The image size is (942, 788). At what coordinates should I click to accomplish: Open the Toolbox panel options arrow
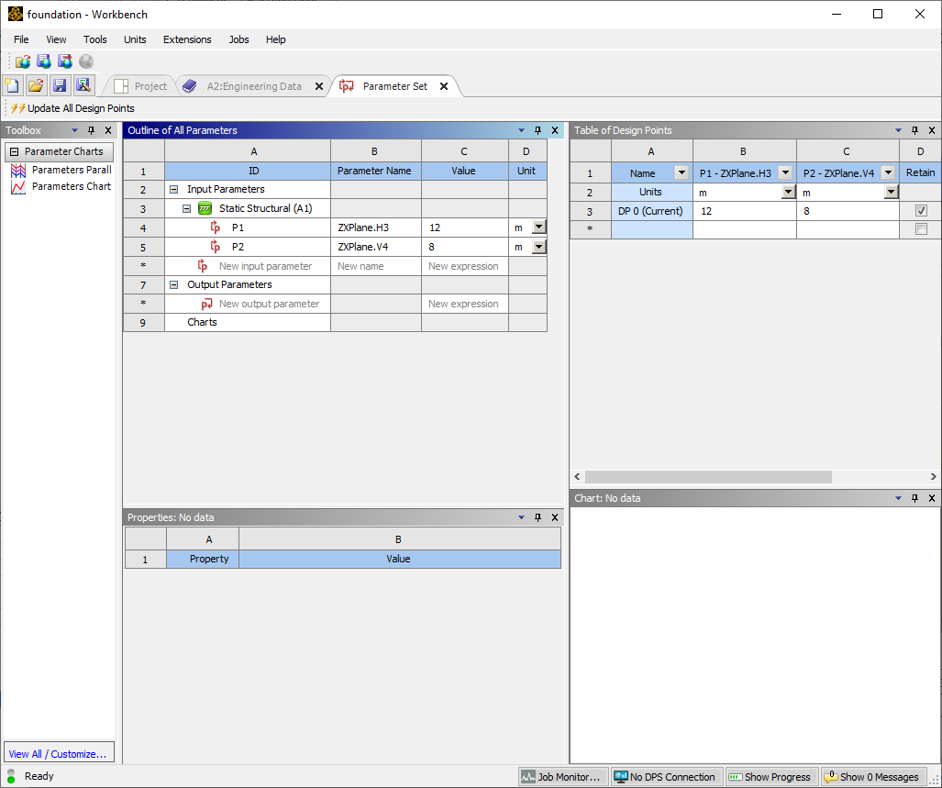click(74, 130)
